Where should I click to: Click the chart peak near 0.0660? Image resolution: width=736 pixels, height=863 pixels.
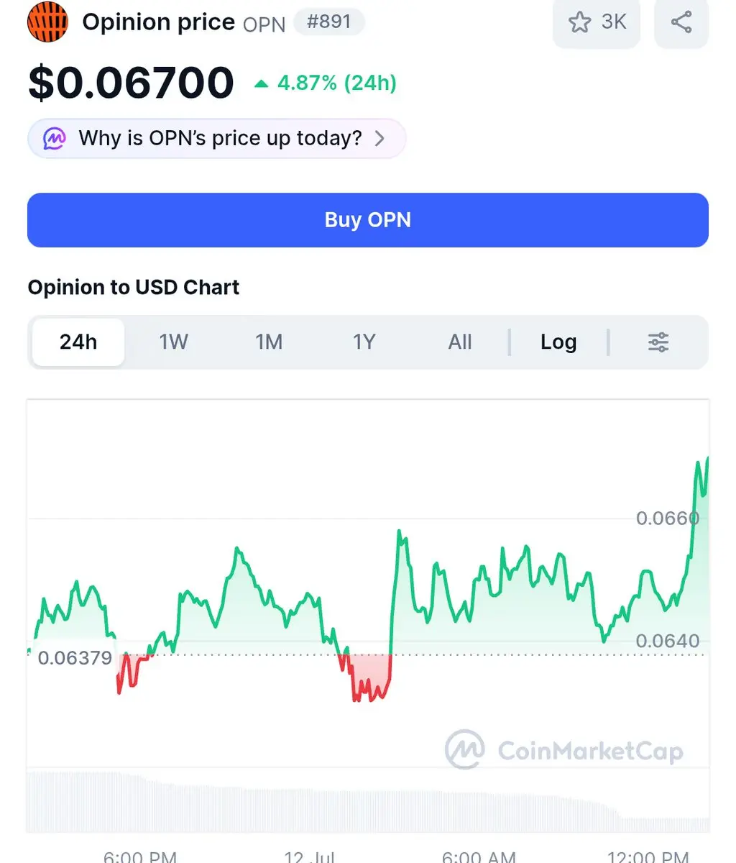click(x=399, y=532)
